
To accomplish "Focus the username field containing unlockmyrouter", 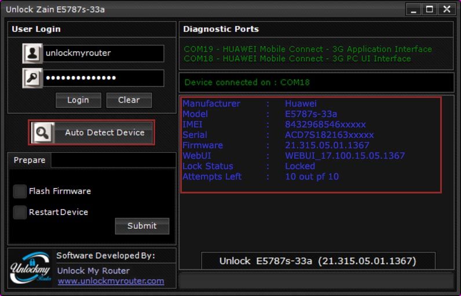I will point(104,53).
